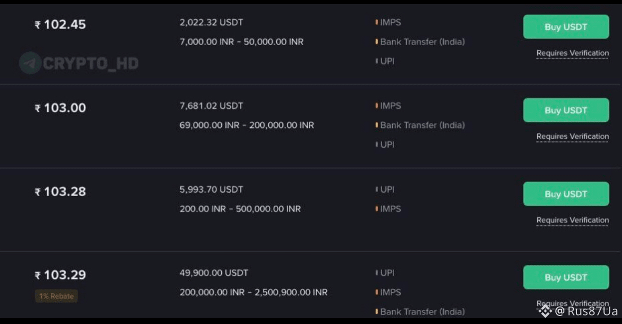Image resolution: width=622 pixels, height=324 pixels.
Task: Click UPI tag in the first offer
Action: pos(385,61)
